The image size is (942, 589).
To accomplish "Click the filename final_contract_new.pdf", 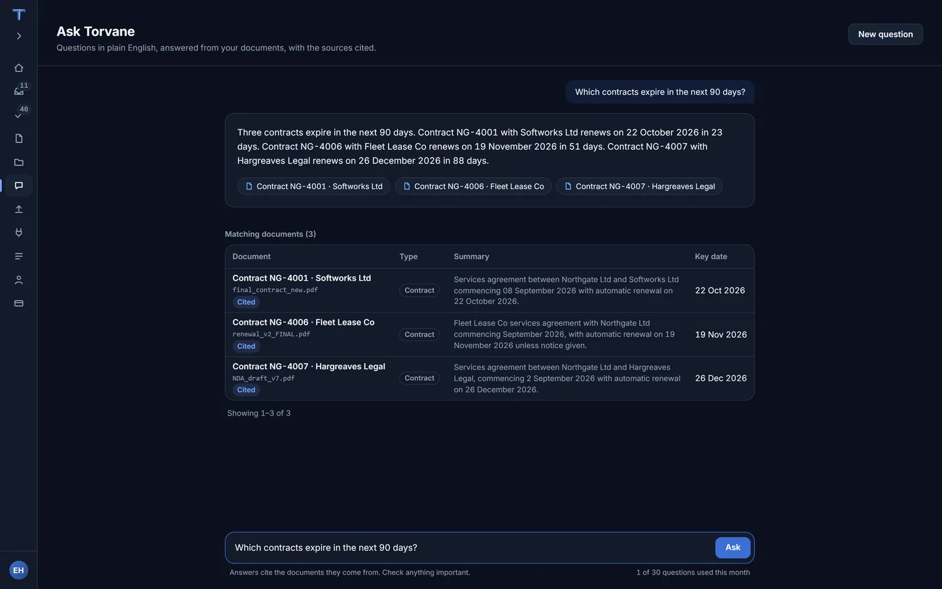I will [x=275, y=290].
